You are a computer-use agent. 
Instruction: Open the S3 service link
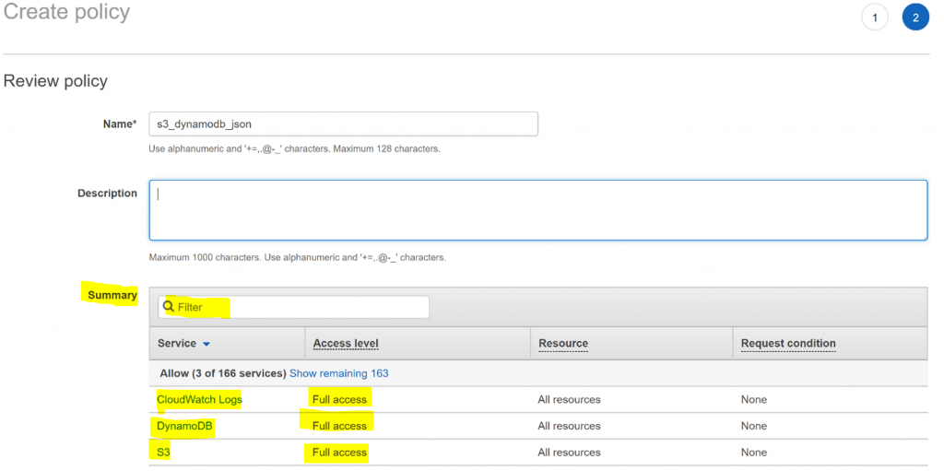[x=163, y=453]
